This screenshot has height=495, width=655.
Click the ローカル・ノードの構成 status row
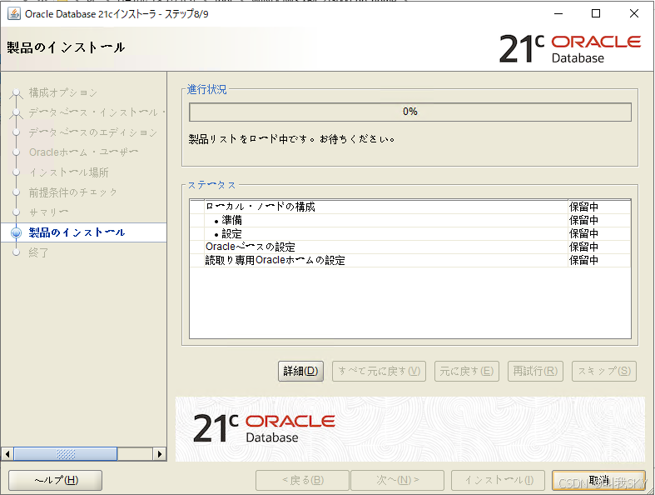[x=409, y=207]
